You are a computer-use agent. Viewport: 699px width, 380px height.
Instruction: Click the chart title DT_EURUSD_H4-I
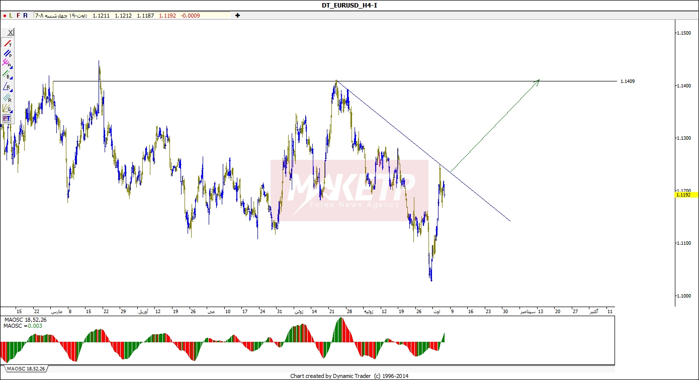tap(349, 5)
